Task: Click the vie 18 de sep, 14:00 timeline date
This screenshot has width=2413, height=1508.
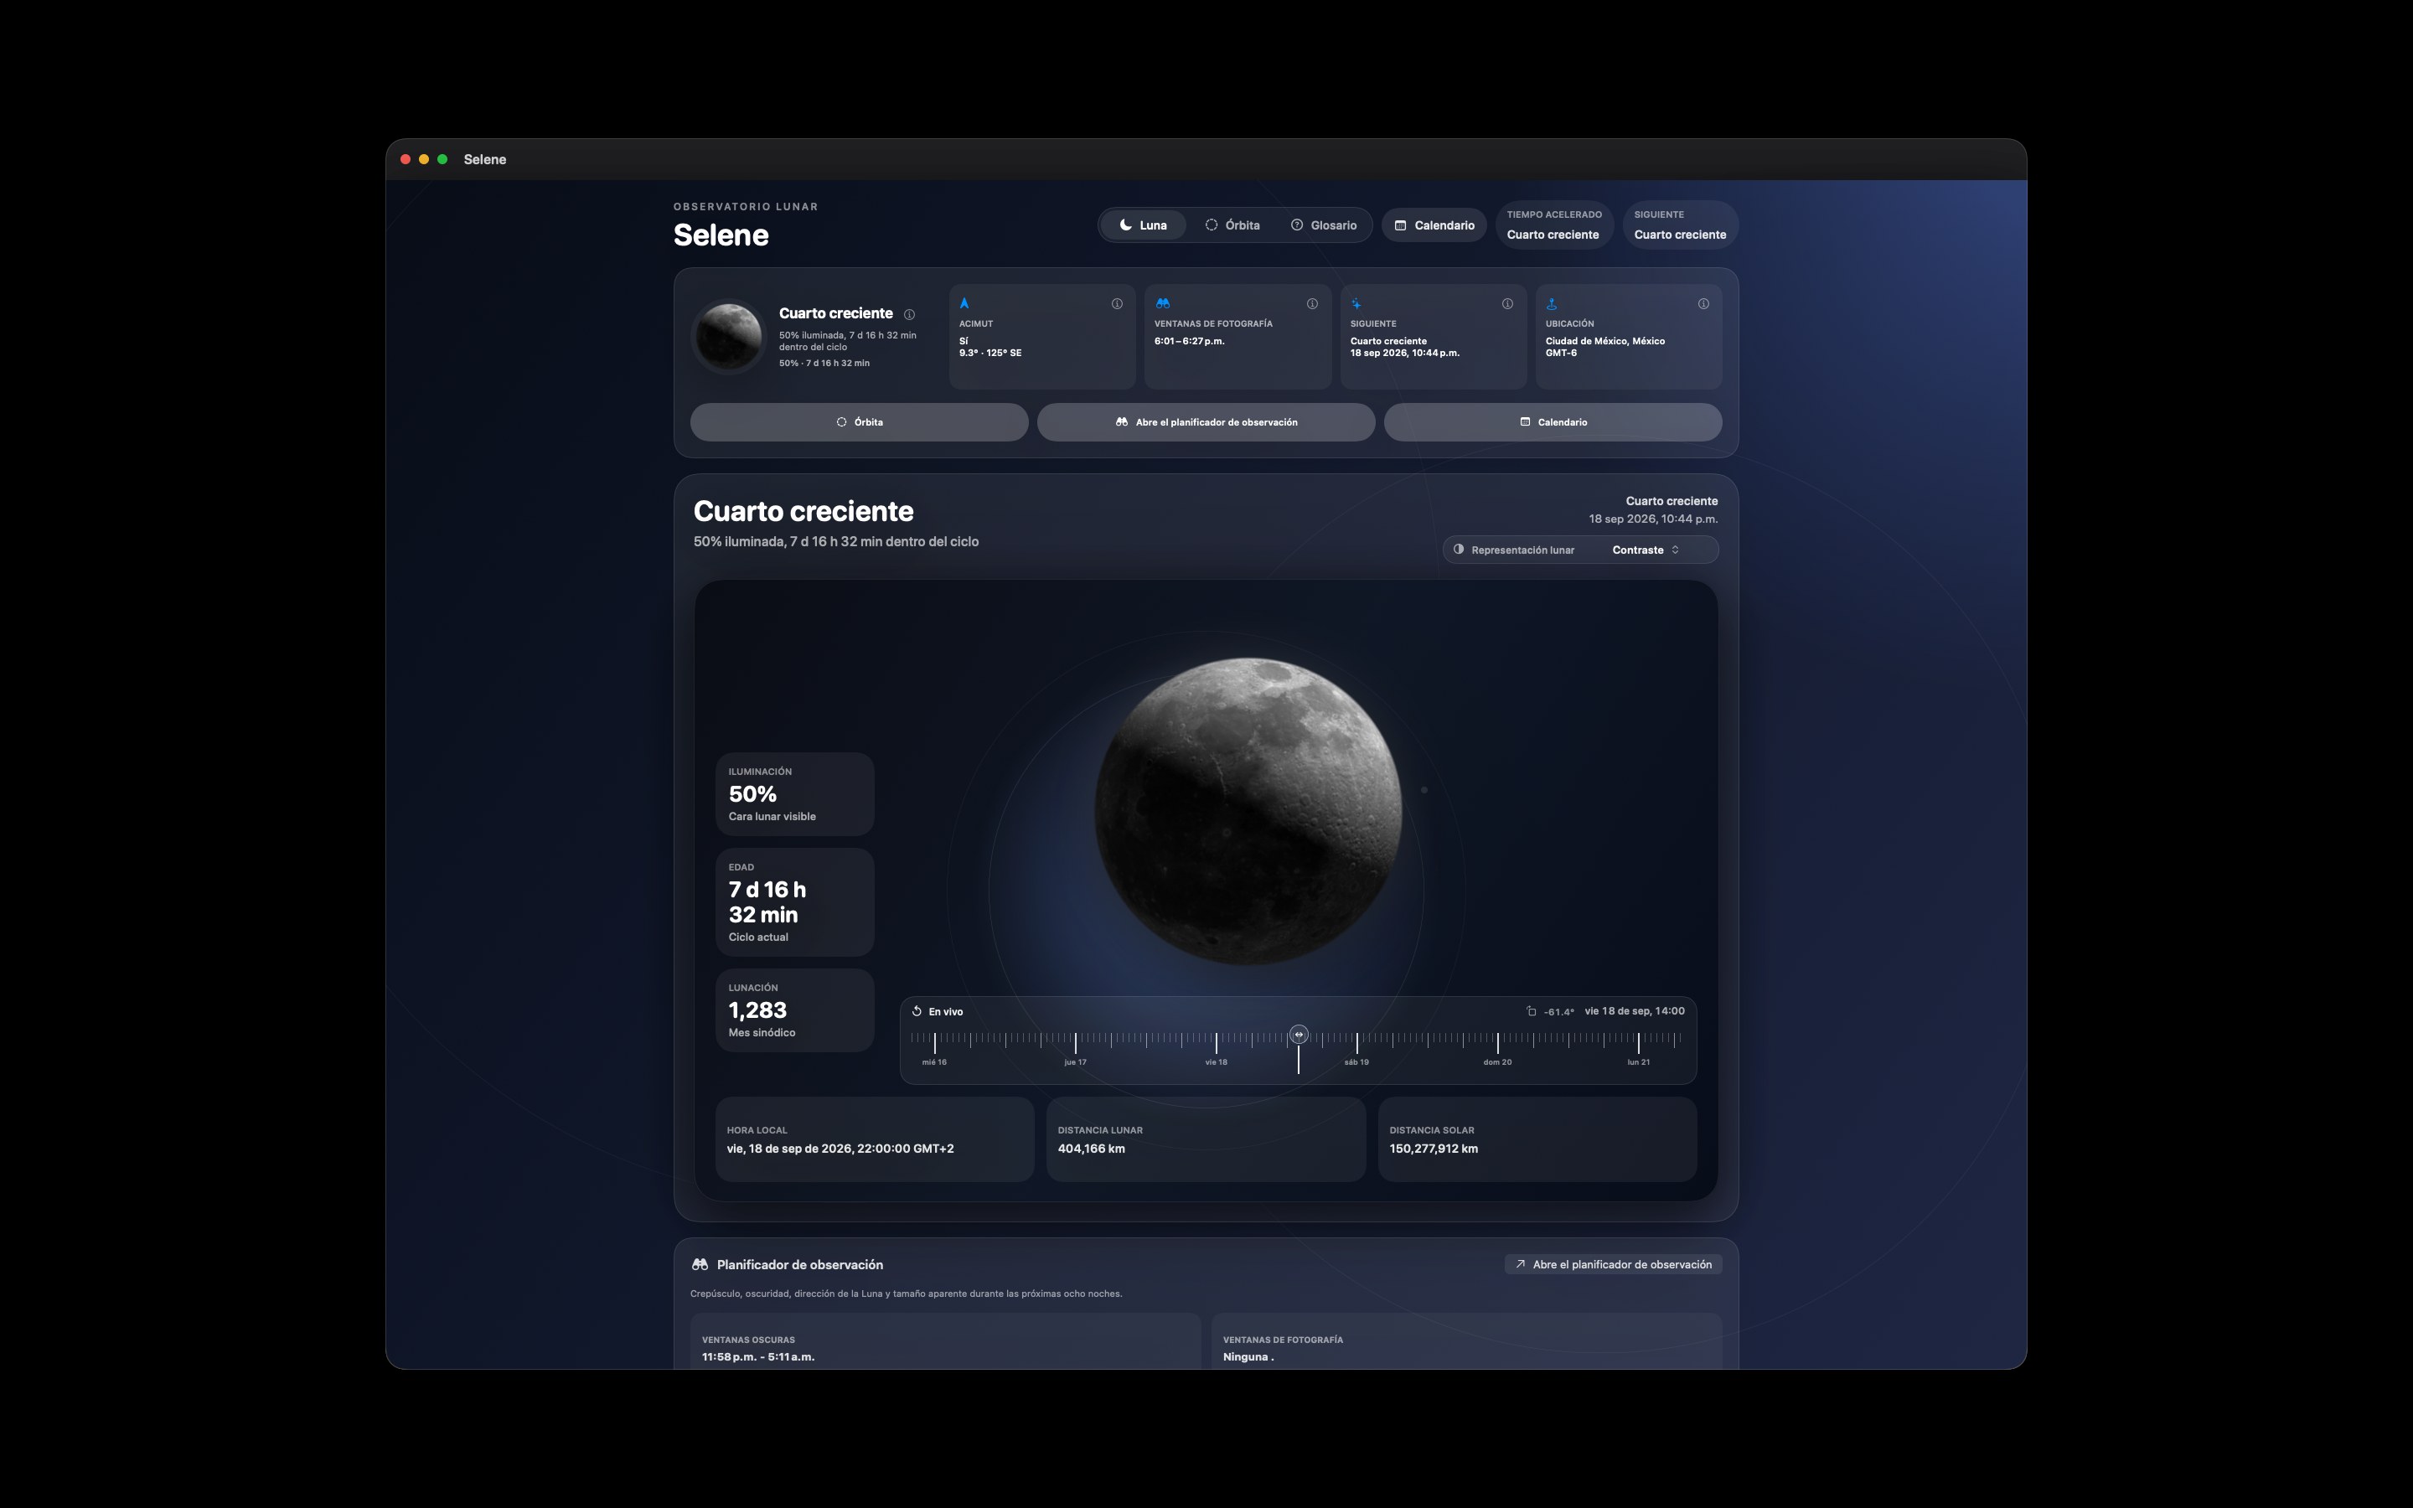Action: pyautogui.click(x=1635, y=1011)
